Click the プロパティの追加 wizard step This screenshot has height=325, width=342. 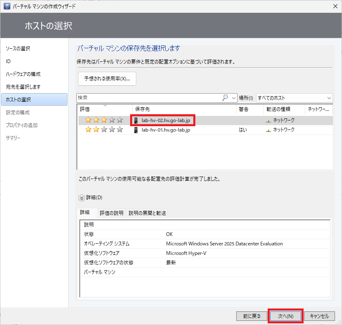point(21,125)
